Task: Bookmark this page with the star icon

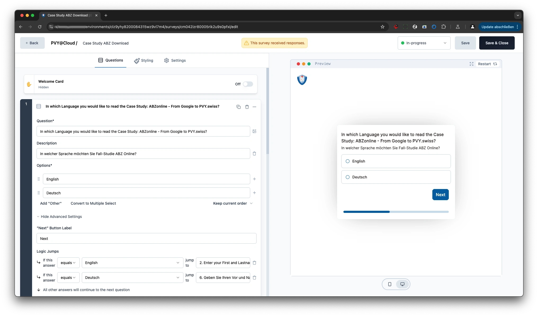Action: coord(383,27)
